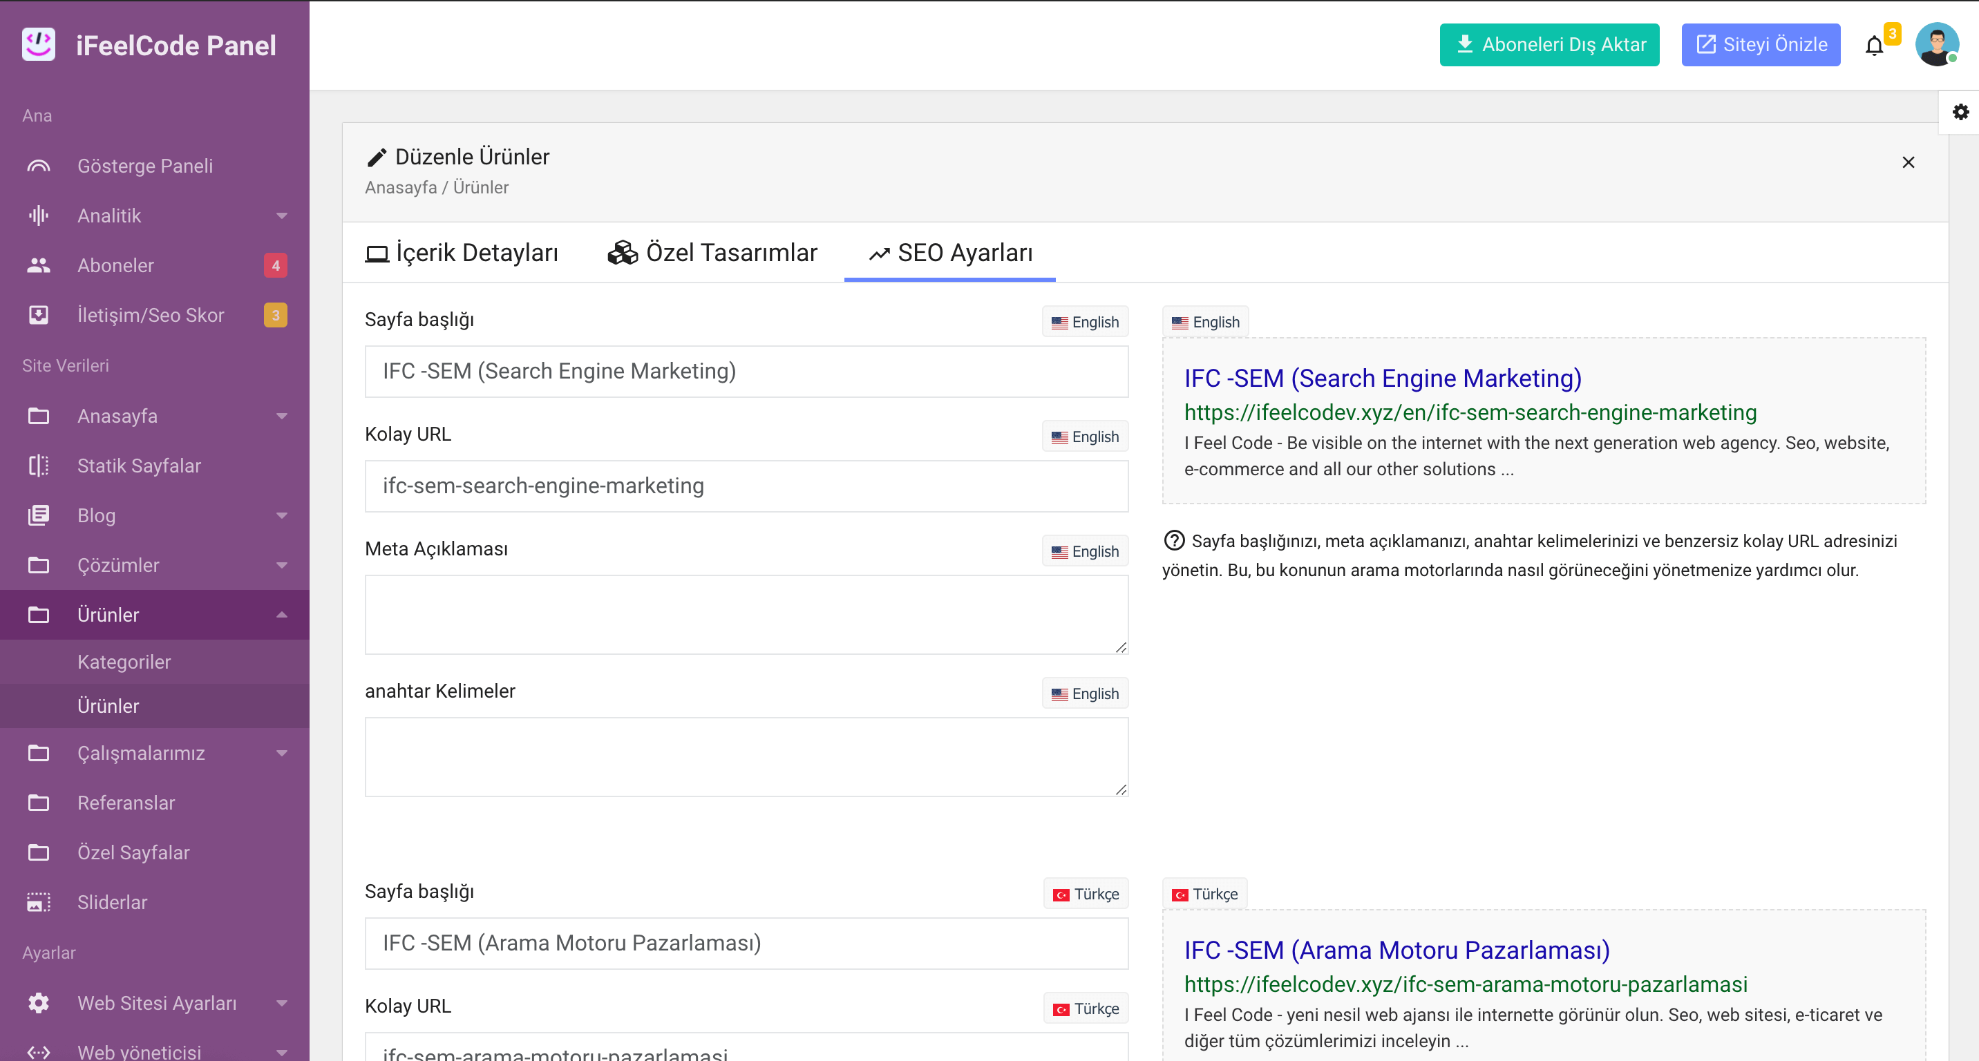1979x1061 pixels.
Task: Close the Düzenle Ürünler panel
Action: [1909, 162]
